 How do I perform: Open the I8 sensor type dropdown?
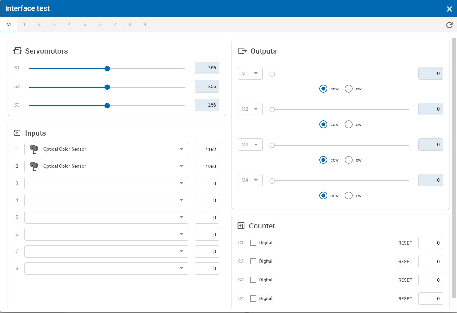click(x=106, y=268)
